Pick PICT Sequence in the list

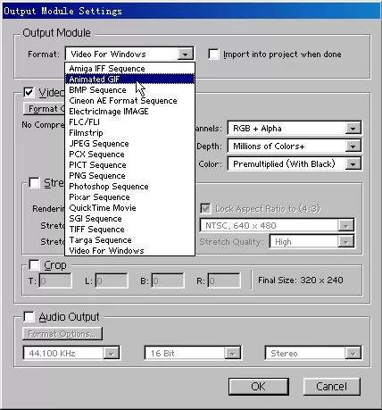(129, 165)
